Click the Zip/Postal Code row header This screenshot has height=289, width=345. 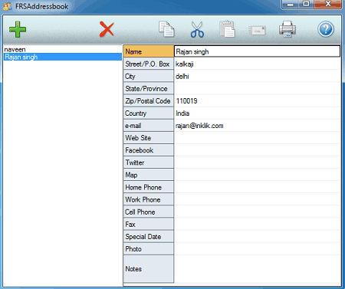coord(149,101)
